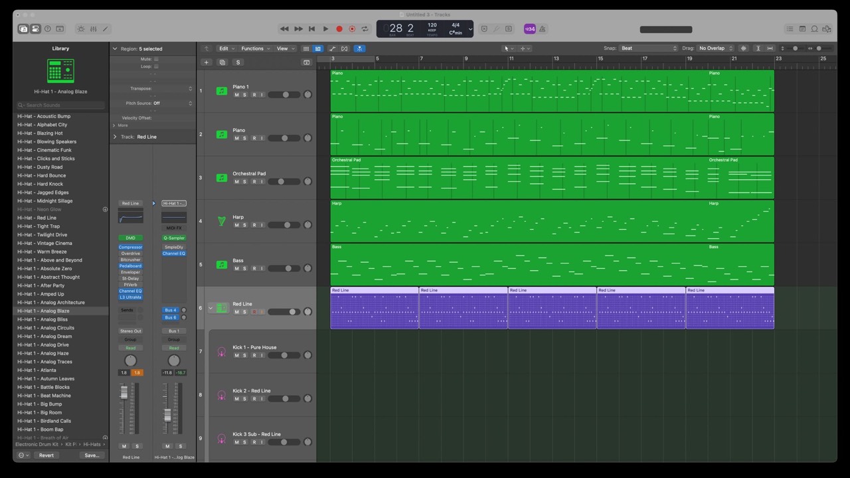This screenshot has height=478, width=850.
Task: Open the Edit menu in tracks area
Action: [226, 48]
